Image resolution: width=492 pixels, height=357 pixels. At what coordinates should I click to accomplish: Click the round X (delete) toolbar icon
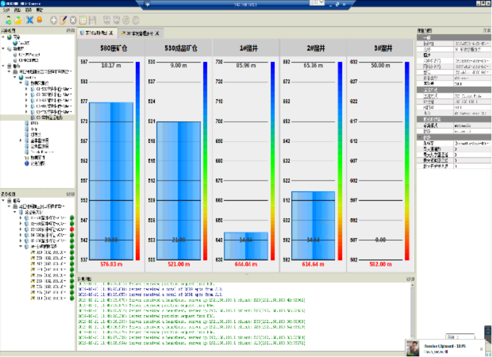click(x=73, y=20)
